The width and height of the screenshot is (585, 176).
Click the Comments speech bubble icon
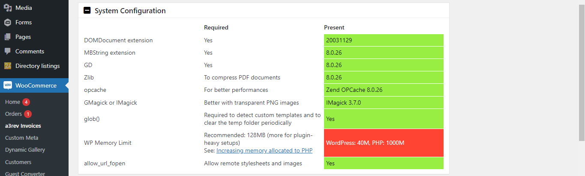tap(8, 51)
